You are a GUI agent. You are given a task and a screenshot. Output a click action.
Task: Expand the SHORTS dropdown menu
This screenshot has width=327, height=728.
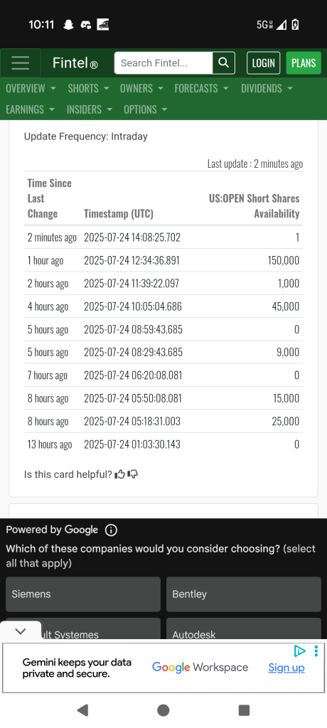[89, 88]
